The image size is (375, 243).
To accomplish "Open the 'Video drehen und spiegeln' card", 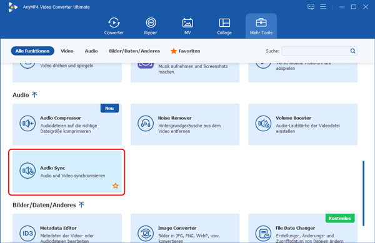I will click(x=67, y=72).
